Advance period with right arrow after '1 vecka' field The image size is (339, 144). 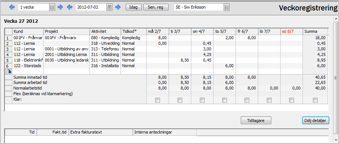tap(60, 7)
